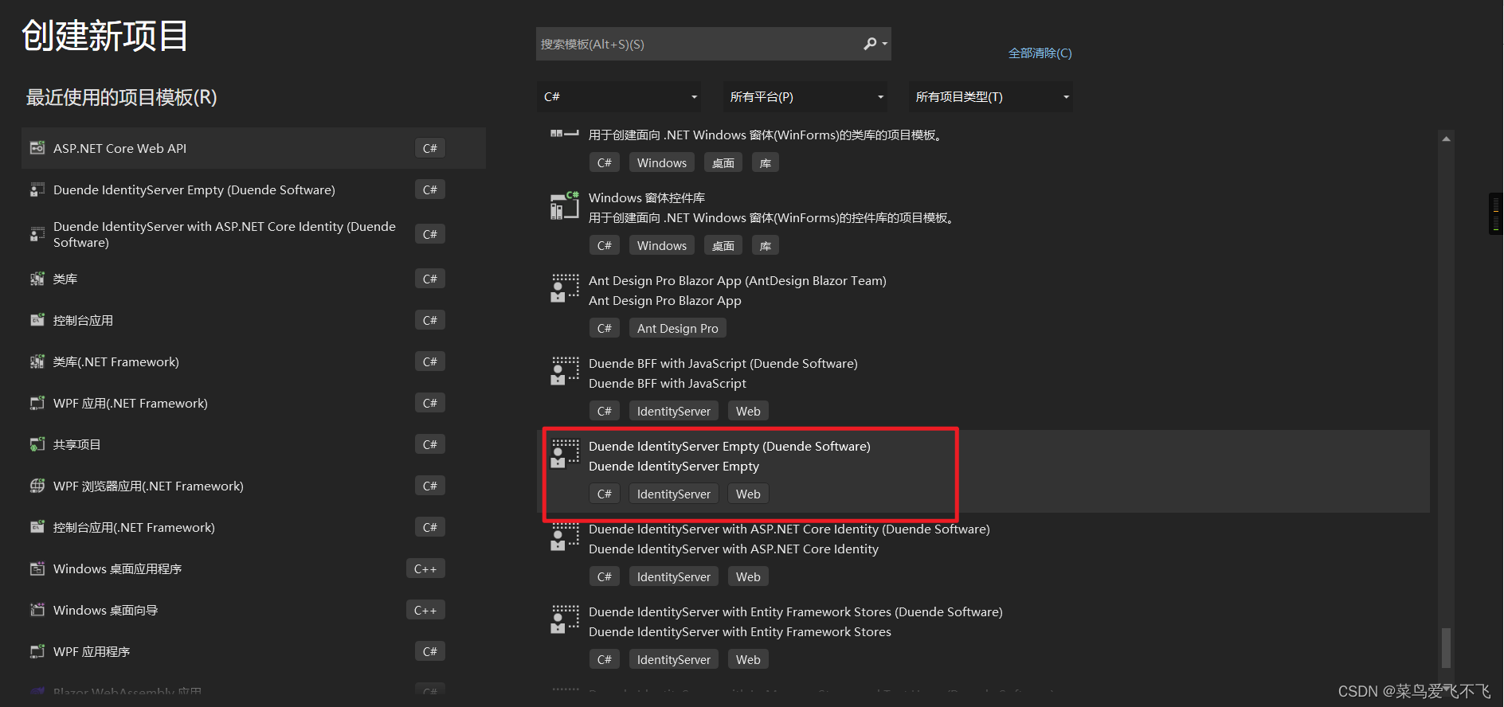Image resolution: width=1504 pixels, height=707 pixels.
Task: Click the Ant Design Pro Blazor App icon
Action: (565, 288)
